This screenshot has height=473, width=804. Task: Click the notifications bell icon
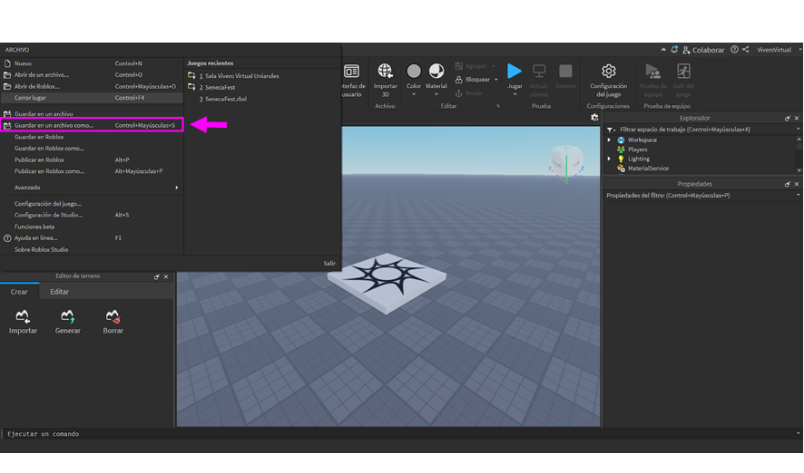(x=674, y=50)
